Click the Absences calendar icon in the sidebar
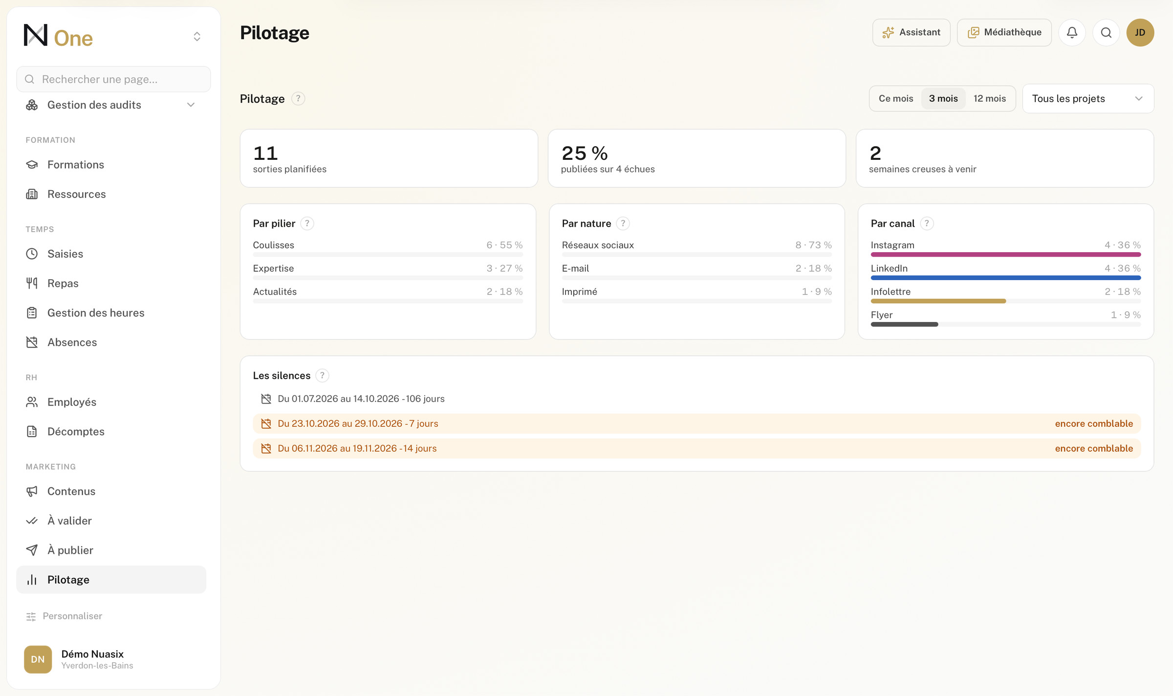 point(32,342)
